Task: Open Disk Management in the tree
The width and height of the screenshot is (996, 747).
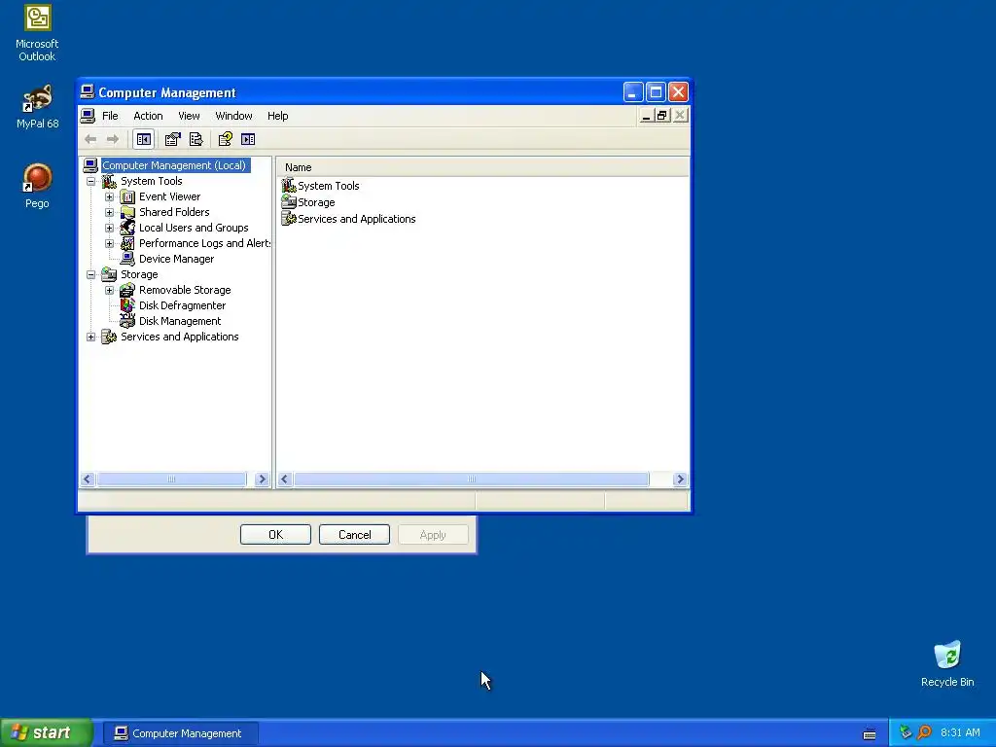Action: [180, 321]
